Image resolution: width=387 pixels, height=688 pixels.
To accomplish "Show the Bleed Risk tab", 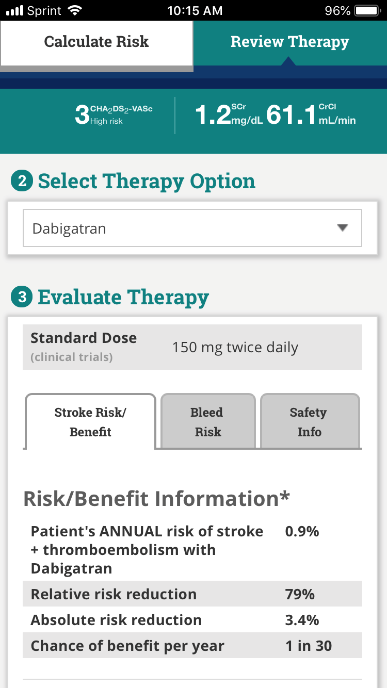I will click(207, 422).
